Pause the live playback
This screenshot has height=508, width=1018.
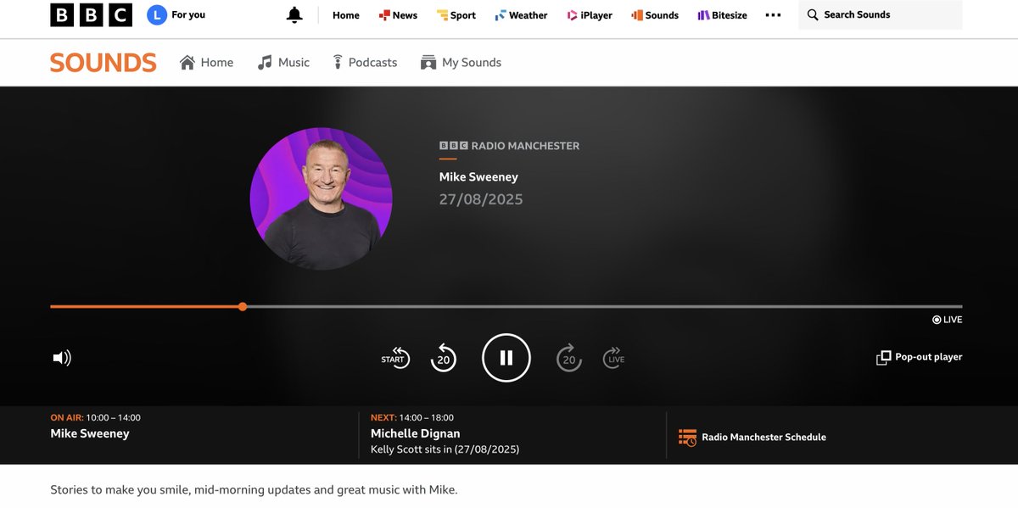tap(506, 358)
